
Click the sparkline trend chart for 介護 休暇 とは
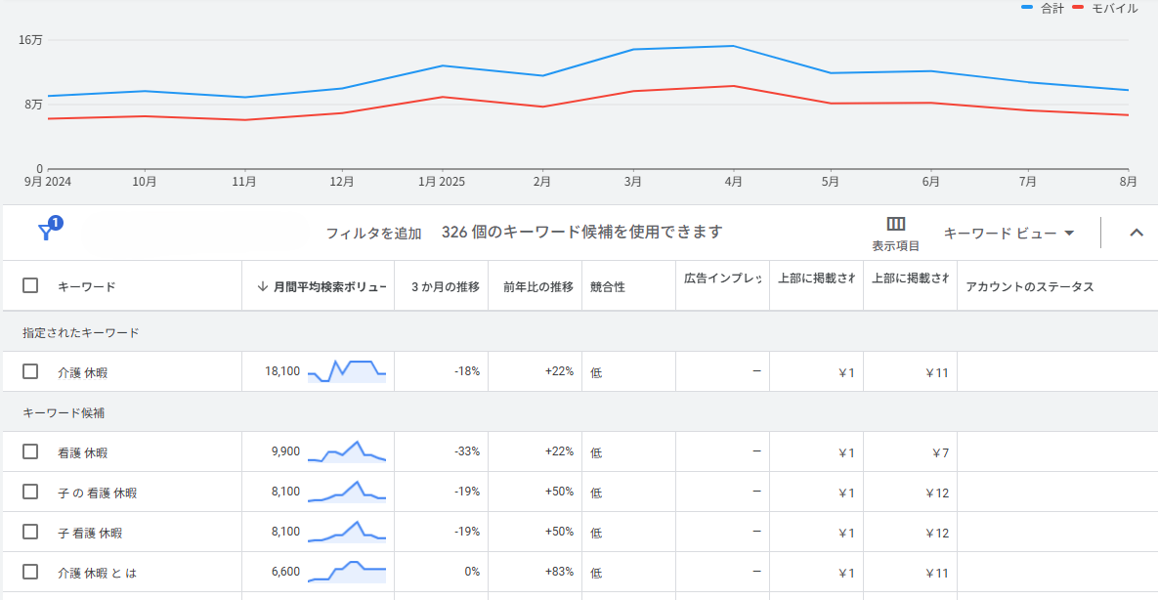coord(347,572)
